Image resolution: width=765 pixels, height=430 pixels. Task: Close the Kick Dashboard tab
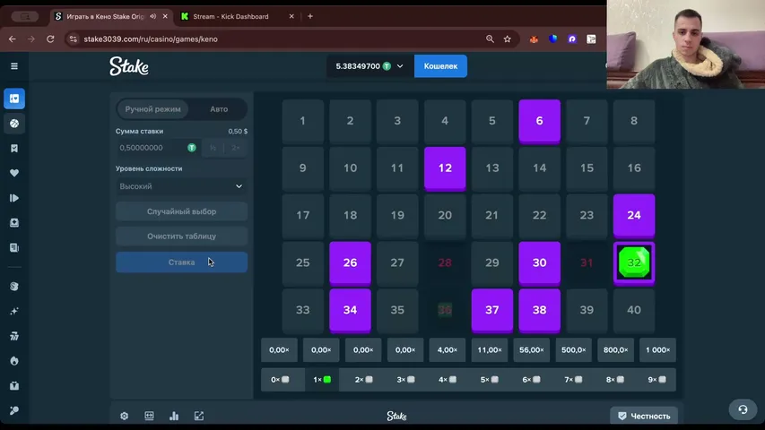(291, 16)
